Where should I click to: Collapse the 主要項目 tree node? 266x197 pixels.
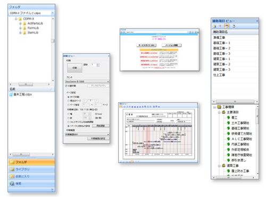click(219, 112)
